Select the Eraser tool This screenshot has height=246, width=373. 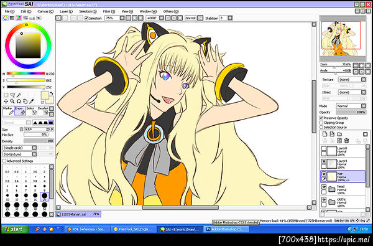click(20, 111)
